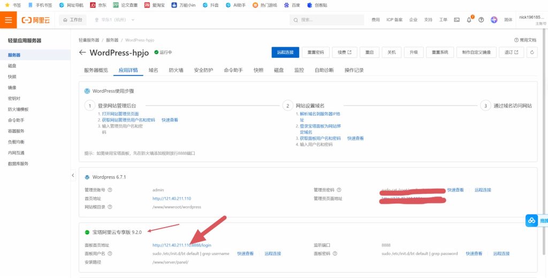The width and height of the screenshot is (548, 278).
Task: Click the 常用文档 help link
Action: 525,40
